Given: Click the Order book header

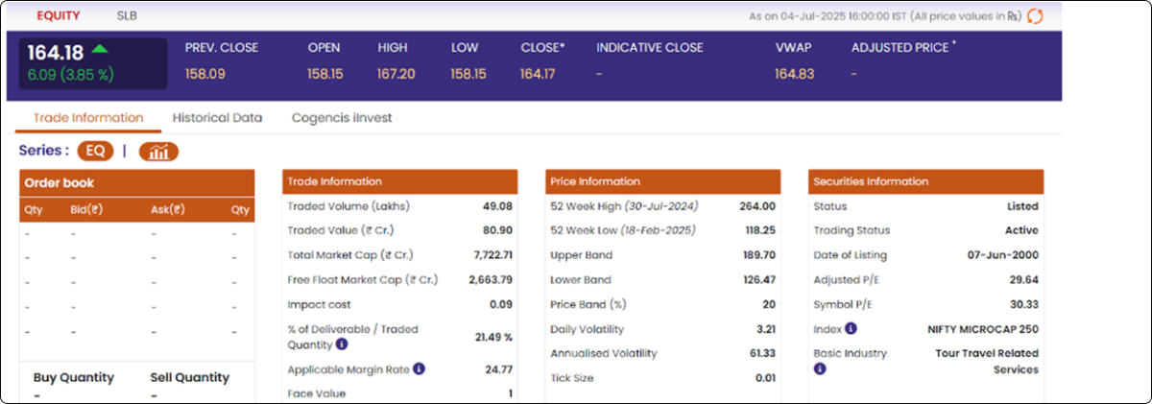Looking at the screenshot, I should tap(137, 182).
